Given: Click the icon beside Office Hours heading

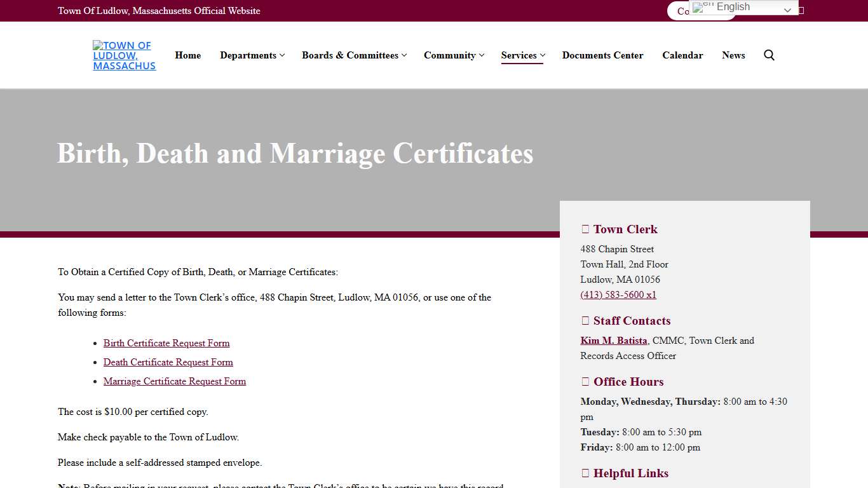Looking at the screenshot, I should point(584,381).
